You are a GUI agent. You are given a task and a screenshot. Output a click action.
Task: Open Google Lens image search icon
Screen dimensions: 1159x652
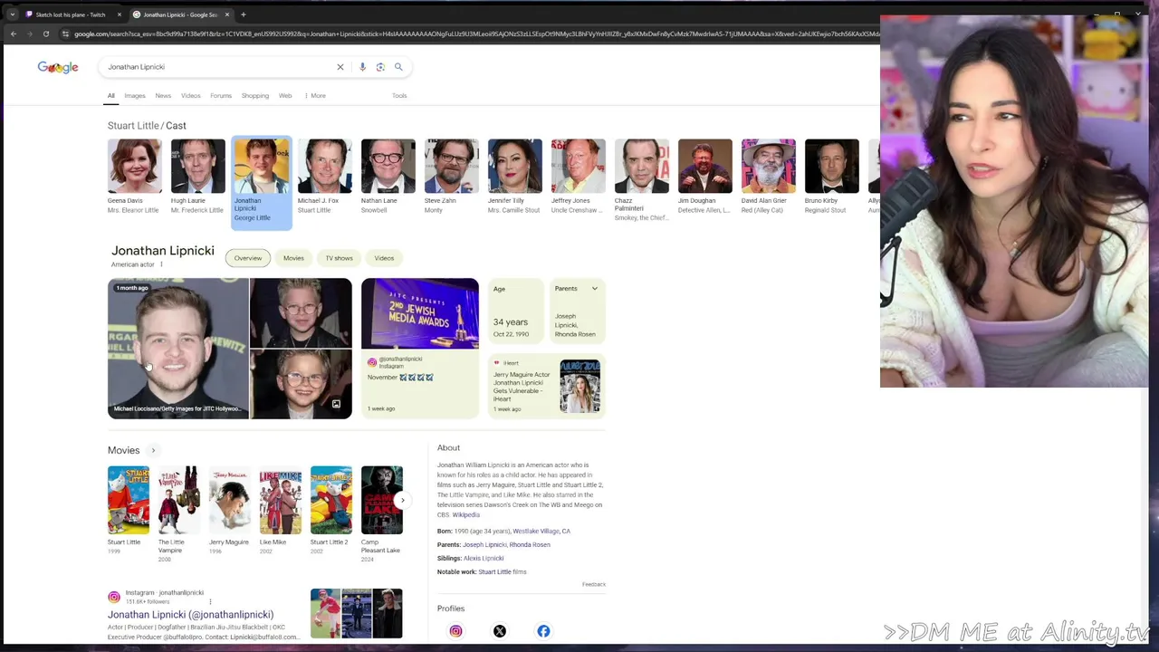[x=380, y=67]
